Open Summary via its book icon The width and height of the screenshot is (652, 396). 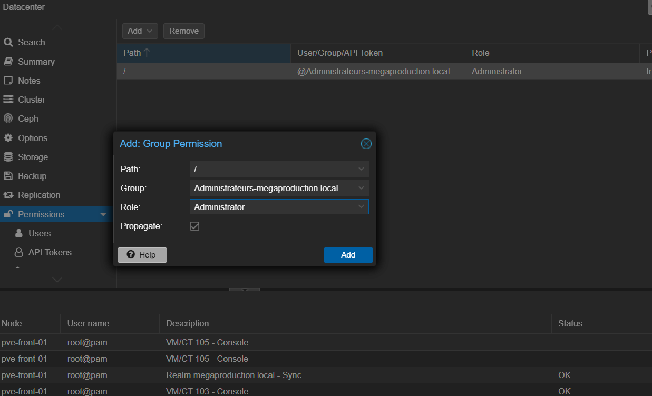8,62
